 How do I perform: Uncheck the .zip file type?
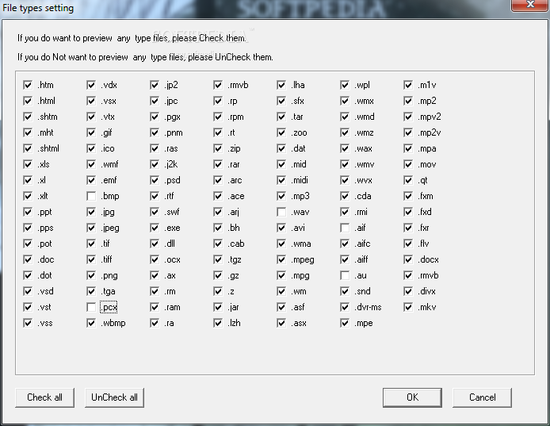point(218,148)
